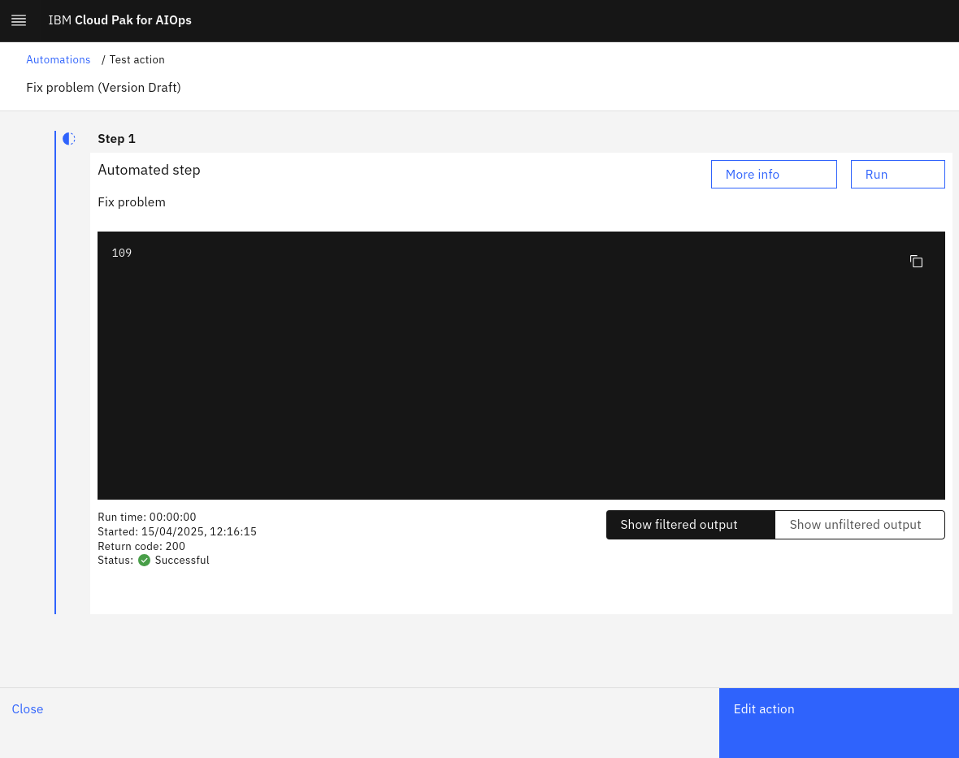The height and width of the screenshot is (758, 959).
Task: Click the 'Fix problem' step description
Action: (x=132, y=202)
